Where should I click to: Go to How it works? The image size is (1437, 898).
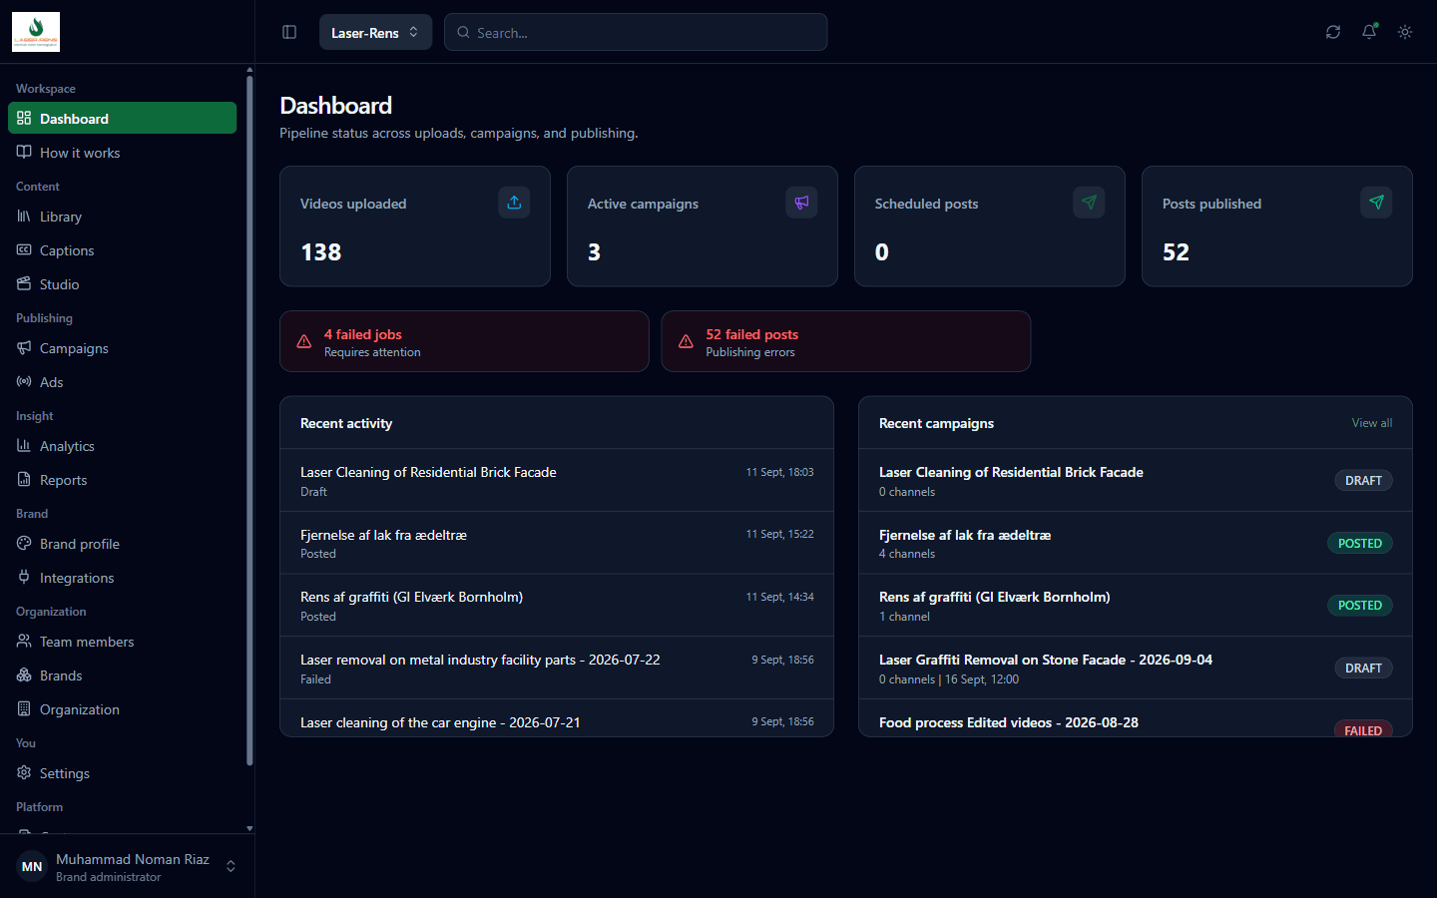coord(122,153)
